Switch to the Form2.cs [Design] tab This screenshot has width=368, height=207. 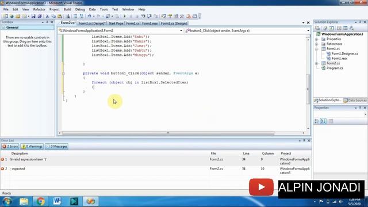click(92, 23)
